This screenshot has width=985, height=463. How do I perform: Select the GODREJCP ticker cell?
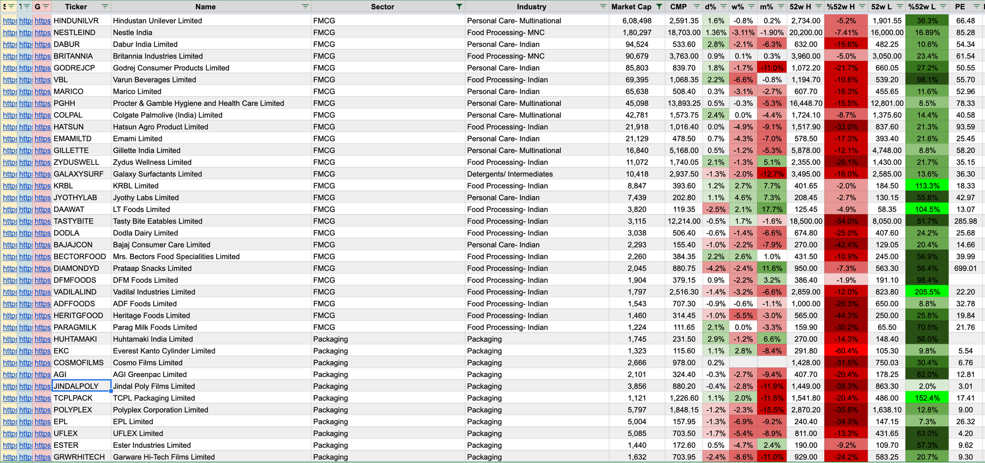(x=81, y=68)
